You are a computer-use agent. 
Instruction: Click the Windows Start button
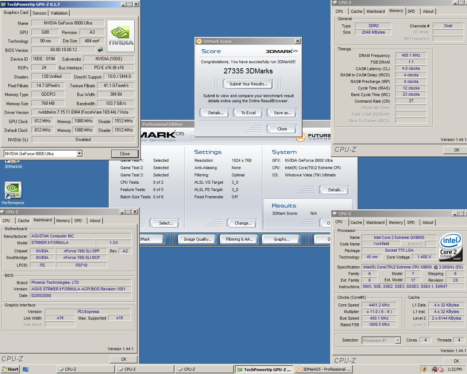(x=10, y=369)
